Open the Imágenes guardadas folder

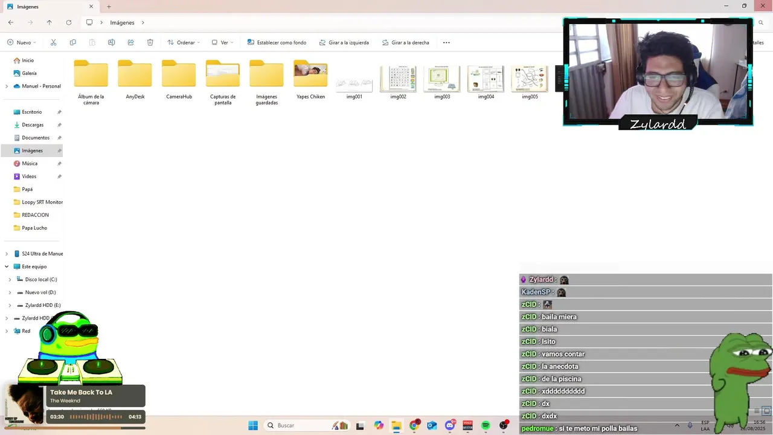click(x=266, y=82)
